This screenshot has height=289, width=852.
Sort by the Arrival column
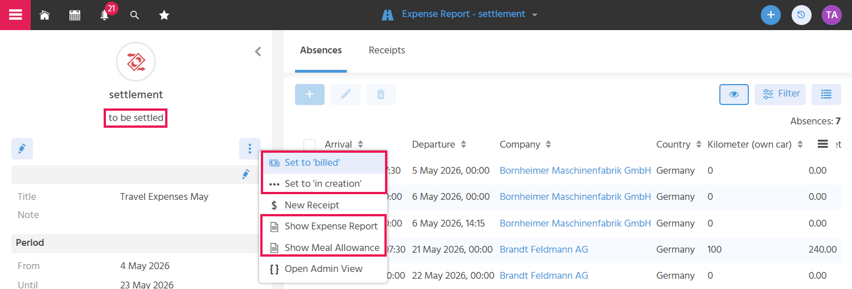[x=344, y=144]
